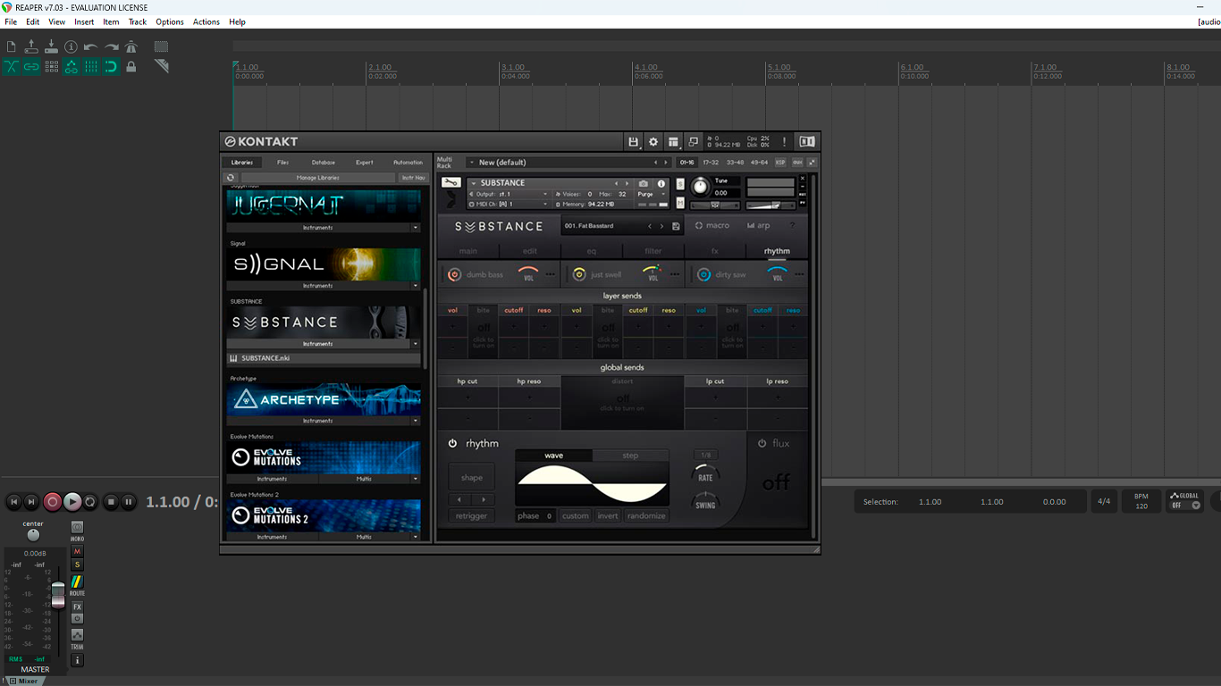The width and height of the screenshot is (1221, 686).
Task: Click the camera snapshot icon in SUBSTANCE header
Action: (x=644, y=183)
